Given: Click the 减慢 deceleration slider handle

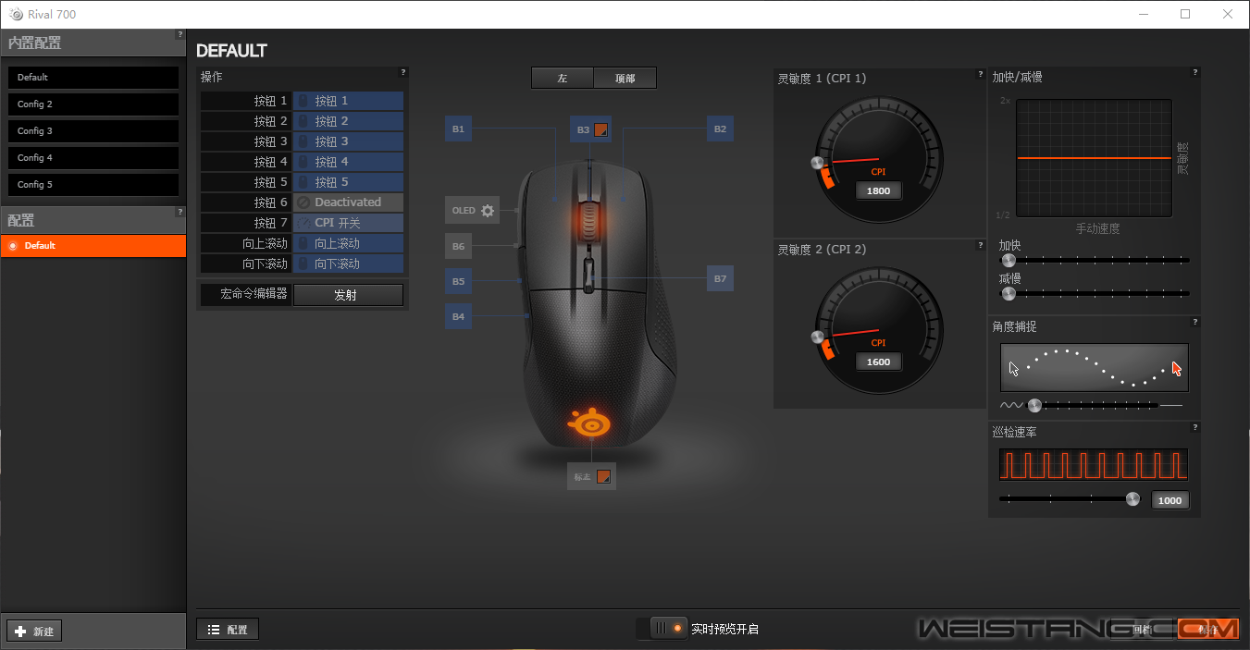Looking at the screenshot, I should 1009,294.
